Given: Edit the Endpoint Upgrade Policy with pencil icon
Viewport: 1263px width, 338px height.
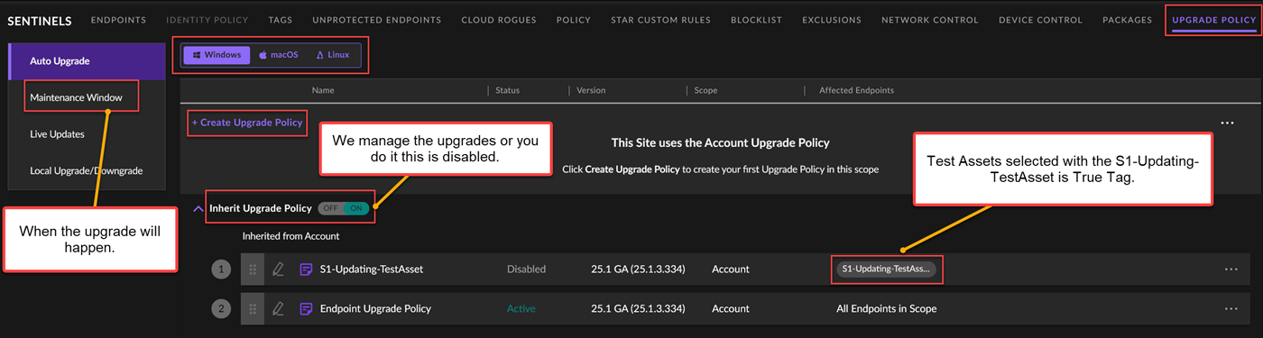Looking at the screenshot, I should point(279,308).
